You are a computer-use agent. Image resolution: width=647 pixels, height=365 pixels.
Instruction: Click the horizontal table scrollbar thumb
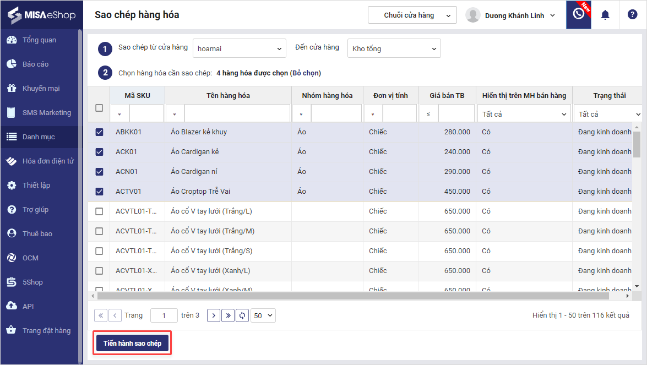pos(353,296)
